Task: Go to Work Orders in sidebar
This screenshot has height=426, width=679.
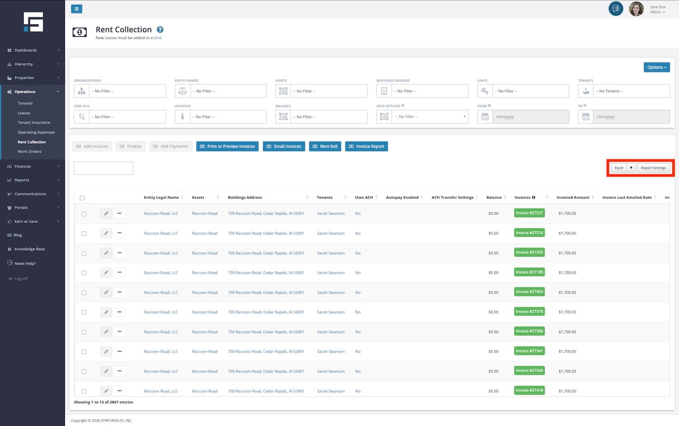Action: [x=29, y=152]
